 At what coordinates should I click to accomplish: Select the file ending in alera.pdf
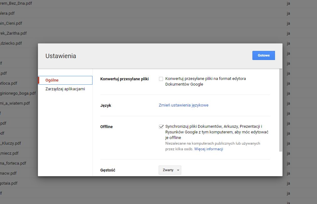click(x=8, y=13)
